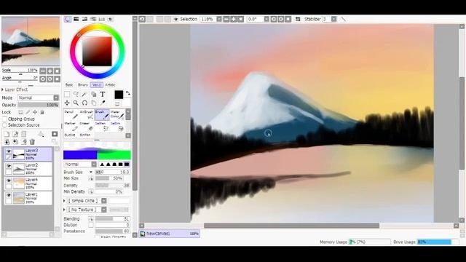The image size is (466, 262).
Task: Select the Brush tool
Action: point(102,114)
